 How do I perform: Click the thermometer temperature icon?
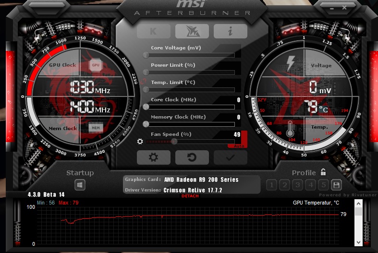[290, 129]
